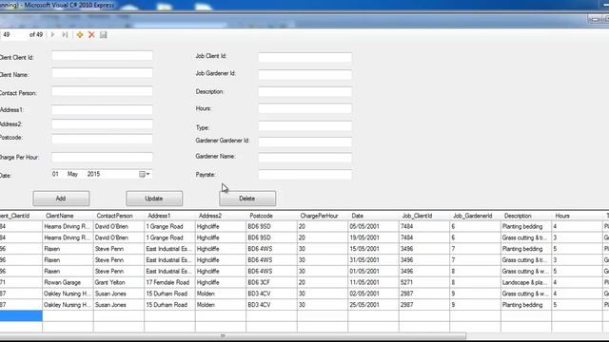
Task: Open the date picker calendar dropdown
Action: click(145, 174)
